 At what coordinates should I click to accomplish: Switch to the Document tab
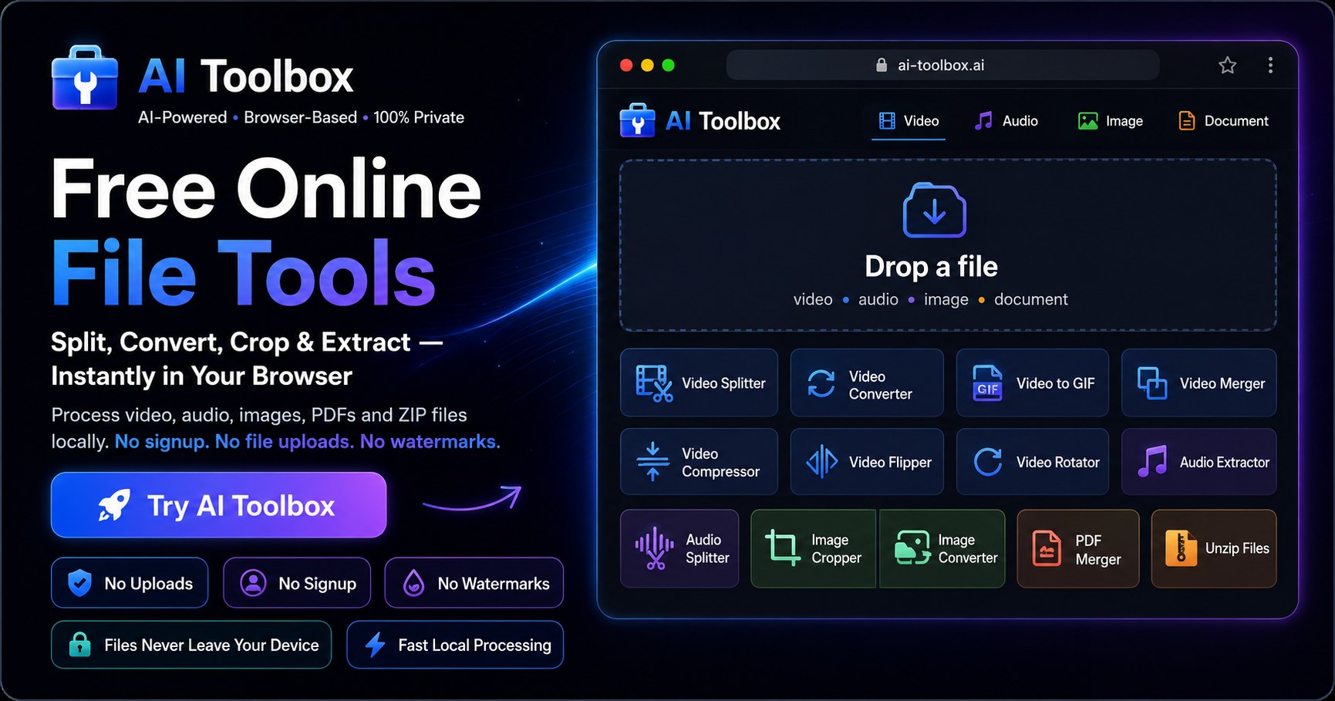click(x=1223, y=121)
